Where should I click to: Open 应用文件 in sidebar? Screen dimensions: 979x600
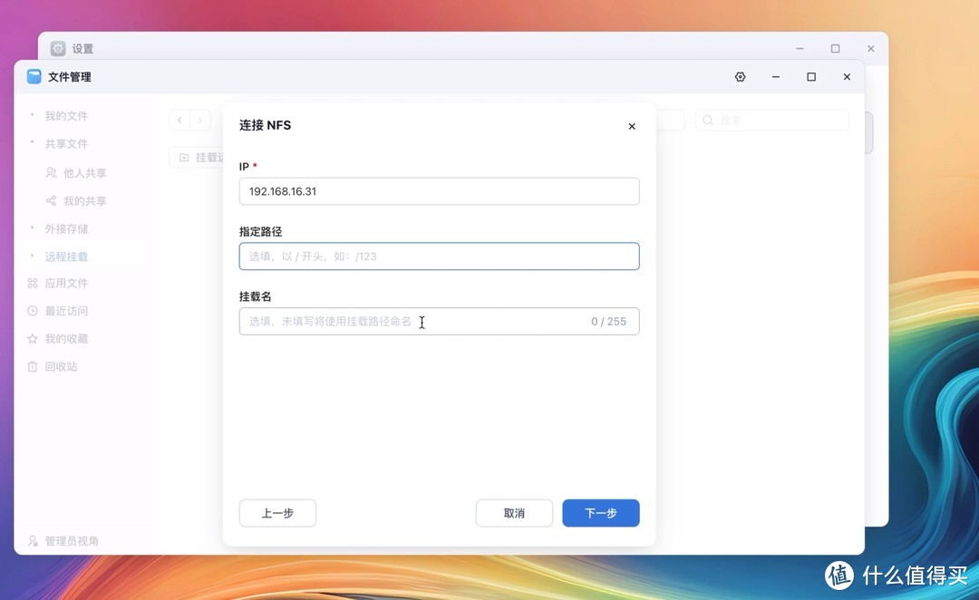[66, 283]
